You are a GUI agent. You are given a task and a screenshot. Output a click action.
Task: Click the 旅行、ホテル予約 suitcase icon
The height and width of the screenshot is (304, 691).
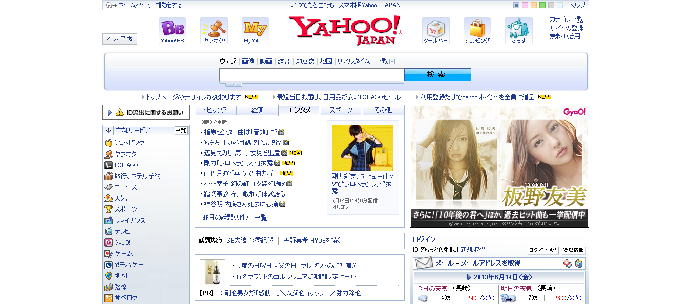pos(109,176)
